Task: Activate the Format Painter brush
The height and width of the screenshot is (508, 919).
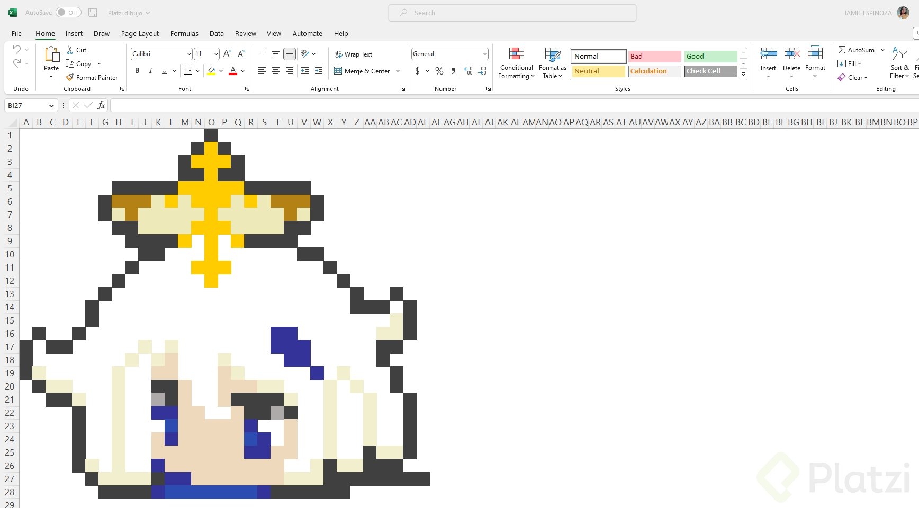Action: (x=70, y=77)
